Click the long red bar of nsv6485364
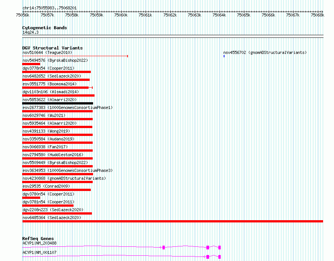 click(x=173, y=221)
